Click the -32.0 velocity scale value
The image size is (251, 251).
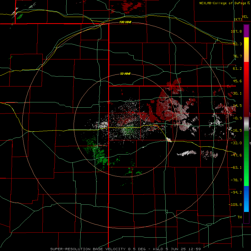pyautogui.click(x=236, y=143)
